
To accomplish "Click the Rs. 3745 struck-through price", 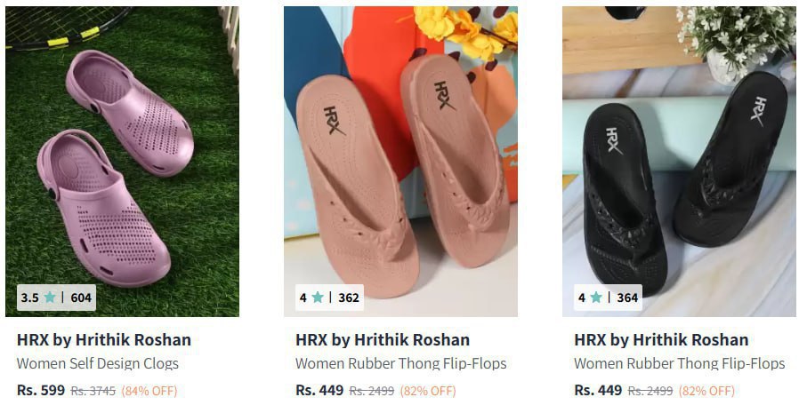I will [x=93, y=391].
